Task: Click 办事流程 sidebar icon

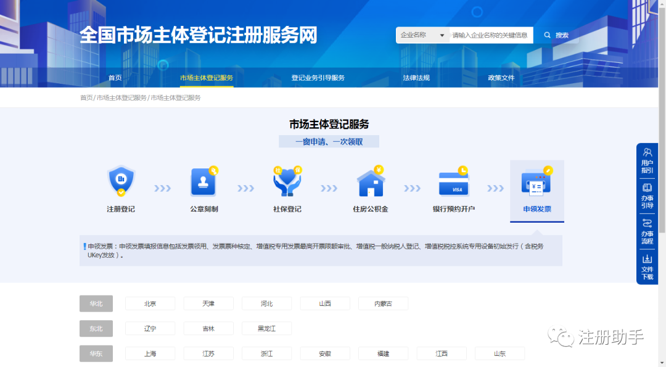Action: 647,231
